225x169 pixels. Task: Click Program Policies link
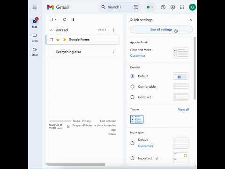coord(82,125)
